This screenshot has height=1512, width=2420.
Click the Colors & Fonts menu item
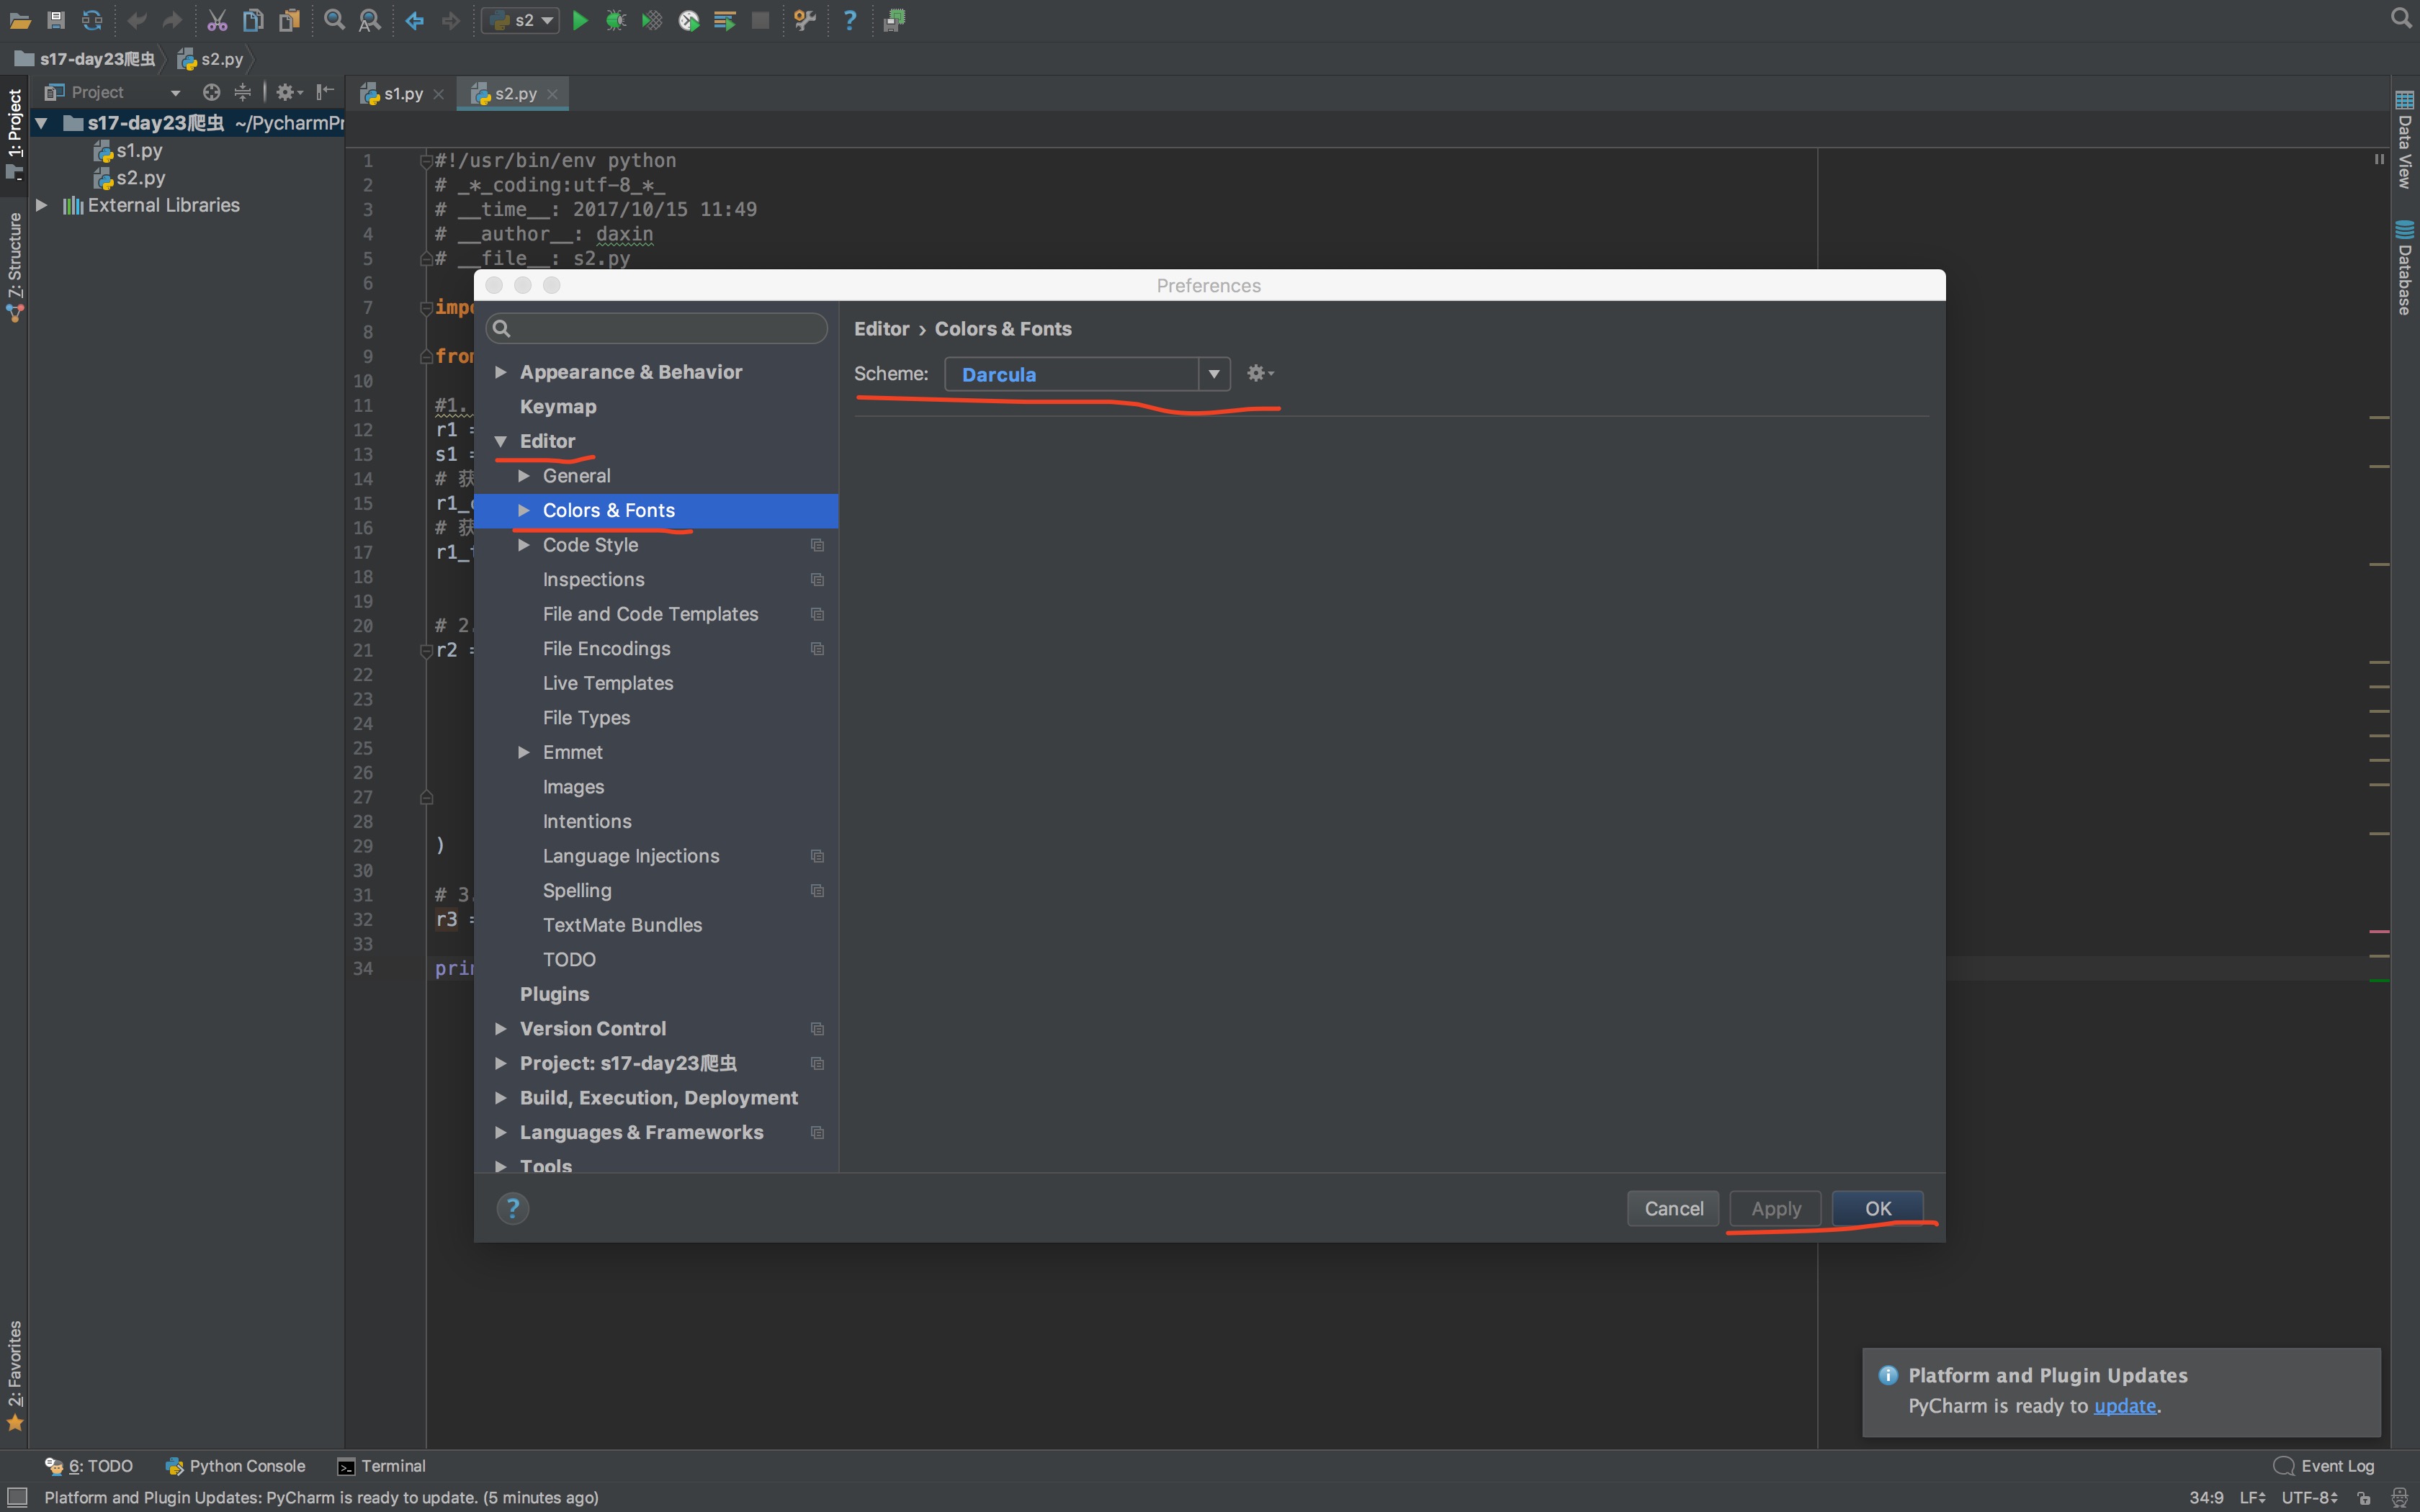click(608, 508)
